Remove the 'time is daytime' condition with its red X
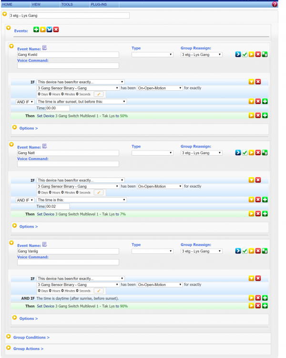286x358 pixels. click(x=258, y=298)
